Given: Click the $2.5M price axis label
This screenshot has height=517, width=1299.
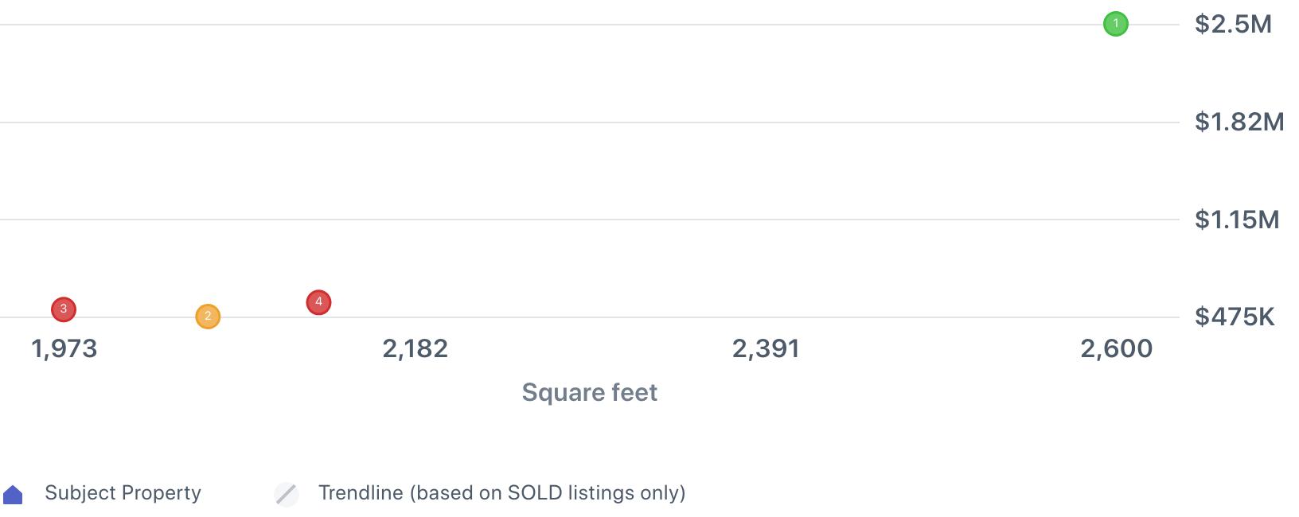Looking at the screenshot, I should 1233,25.
